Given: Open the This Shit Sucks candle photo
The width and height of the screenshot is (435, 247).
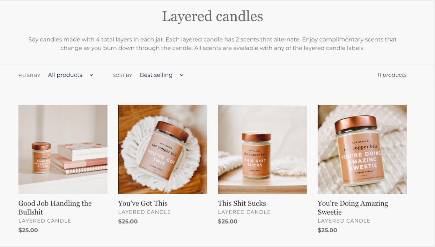Looking at the screenshot, I should click(x=262, y=149).
